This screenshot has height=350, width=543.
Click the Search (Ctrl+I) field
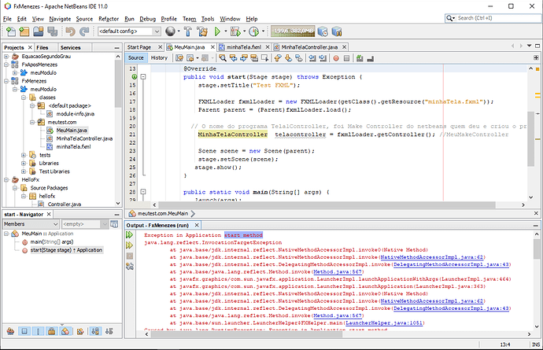tap(493, 18)
